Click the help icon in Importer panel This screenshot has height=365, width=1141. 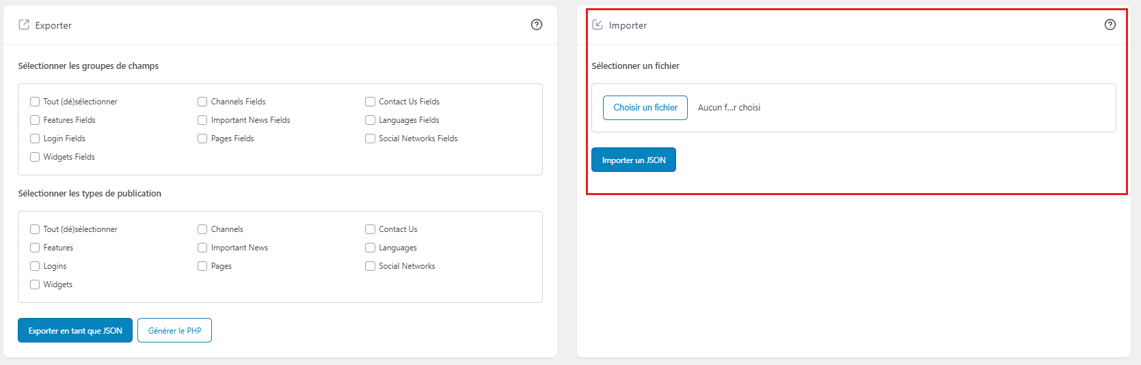pyautogui.click(x=1110, y=25)
